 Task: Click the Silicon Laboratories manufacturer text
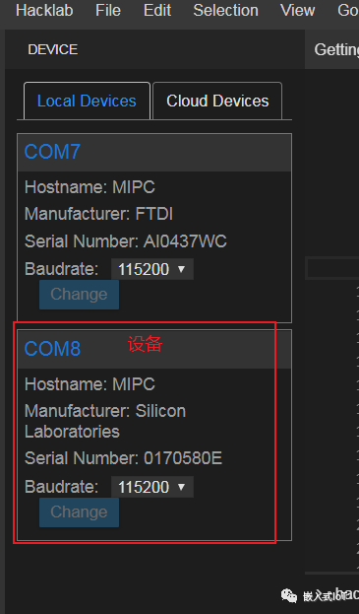pyautogui.click(x=105, y=422)
